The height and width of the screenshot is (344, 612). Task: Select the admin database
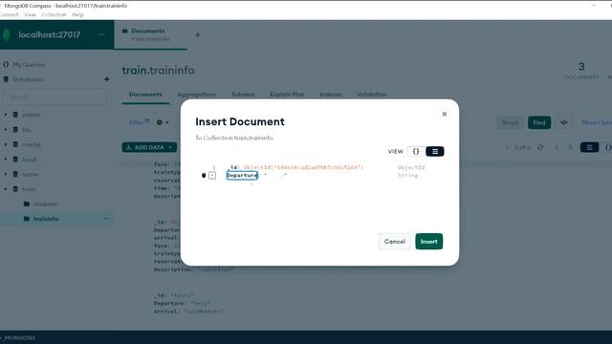(31, 115)
